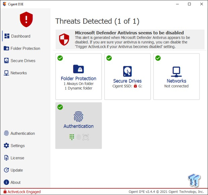Click the Settings gear icon
This screenshot has width=208, height=195.
[6, 146]
